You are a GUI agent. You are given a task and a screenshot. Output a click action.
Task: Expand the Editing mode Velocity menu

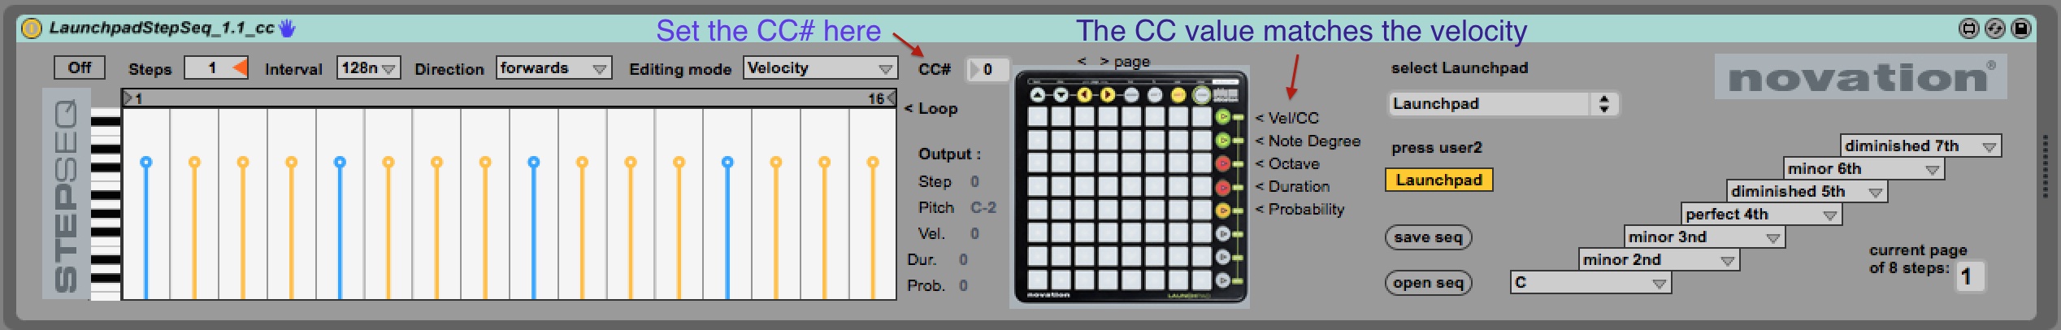(819, 68)
